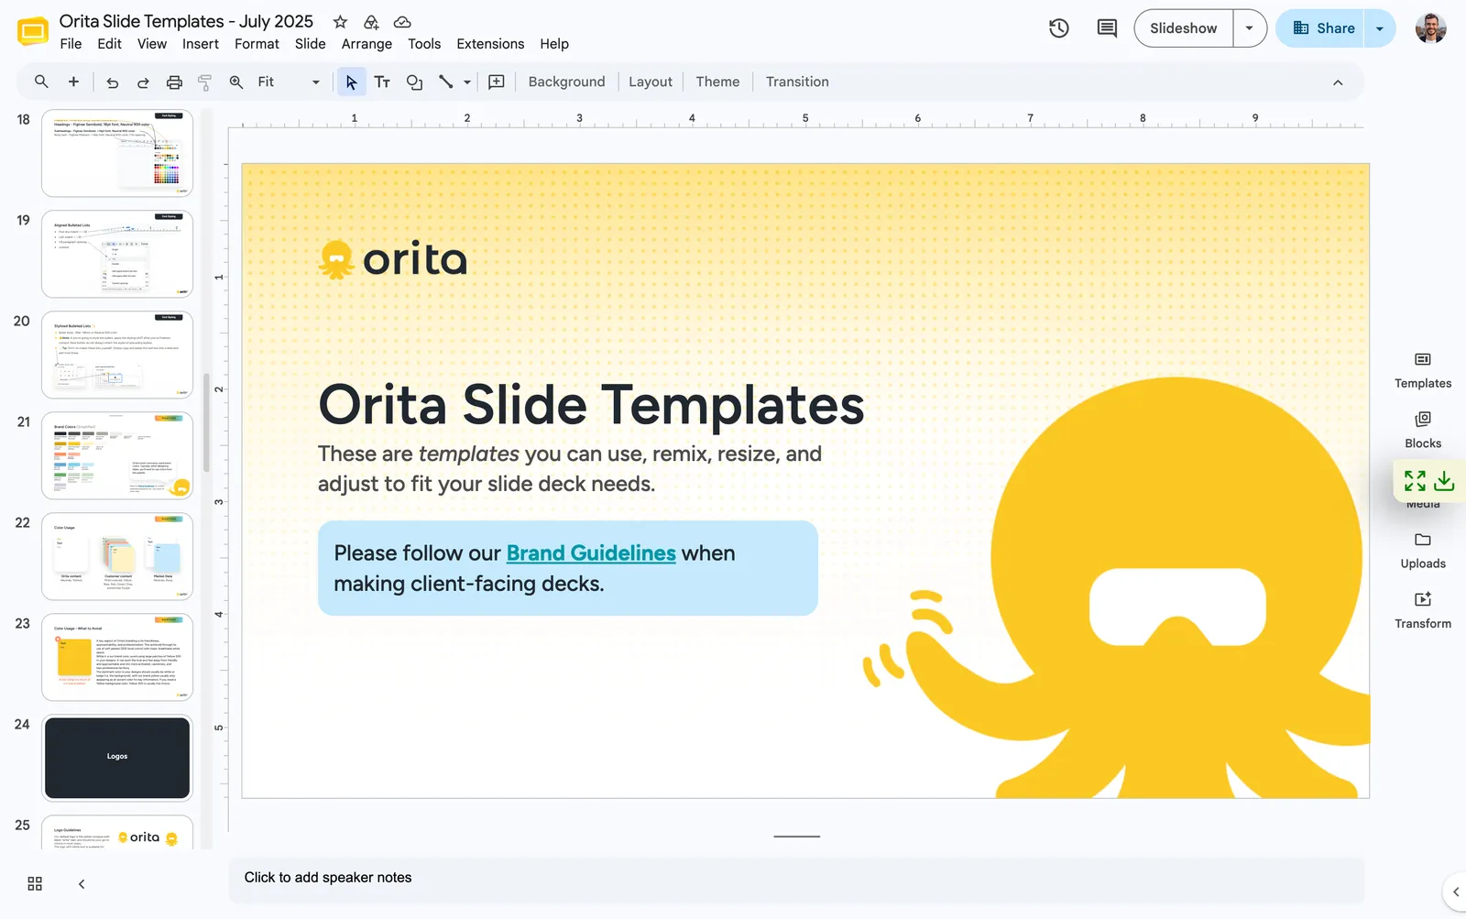This screenshot has height=919, width=1466.
Task: Click the green expand arrows icon
Action: tap(1415, 480)
